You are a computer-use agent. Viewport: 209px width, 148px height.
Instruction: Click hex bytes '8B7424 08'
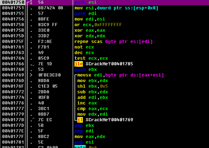coord(50,8)
